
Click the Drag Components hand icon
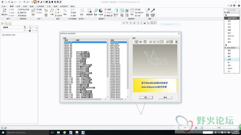[x=46, y=11]
